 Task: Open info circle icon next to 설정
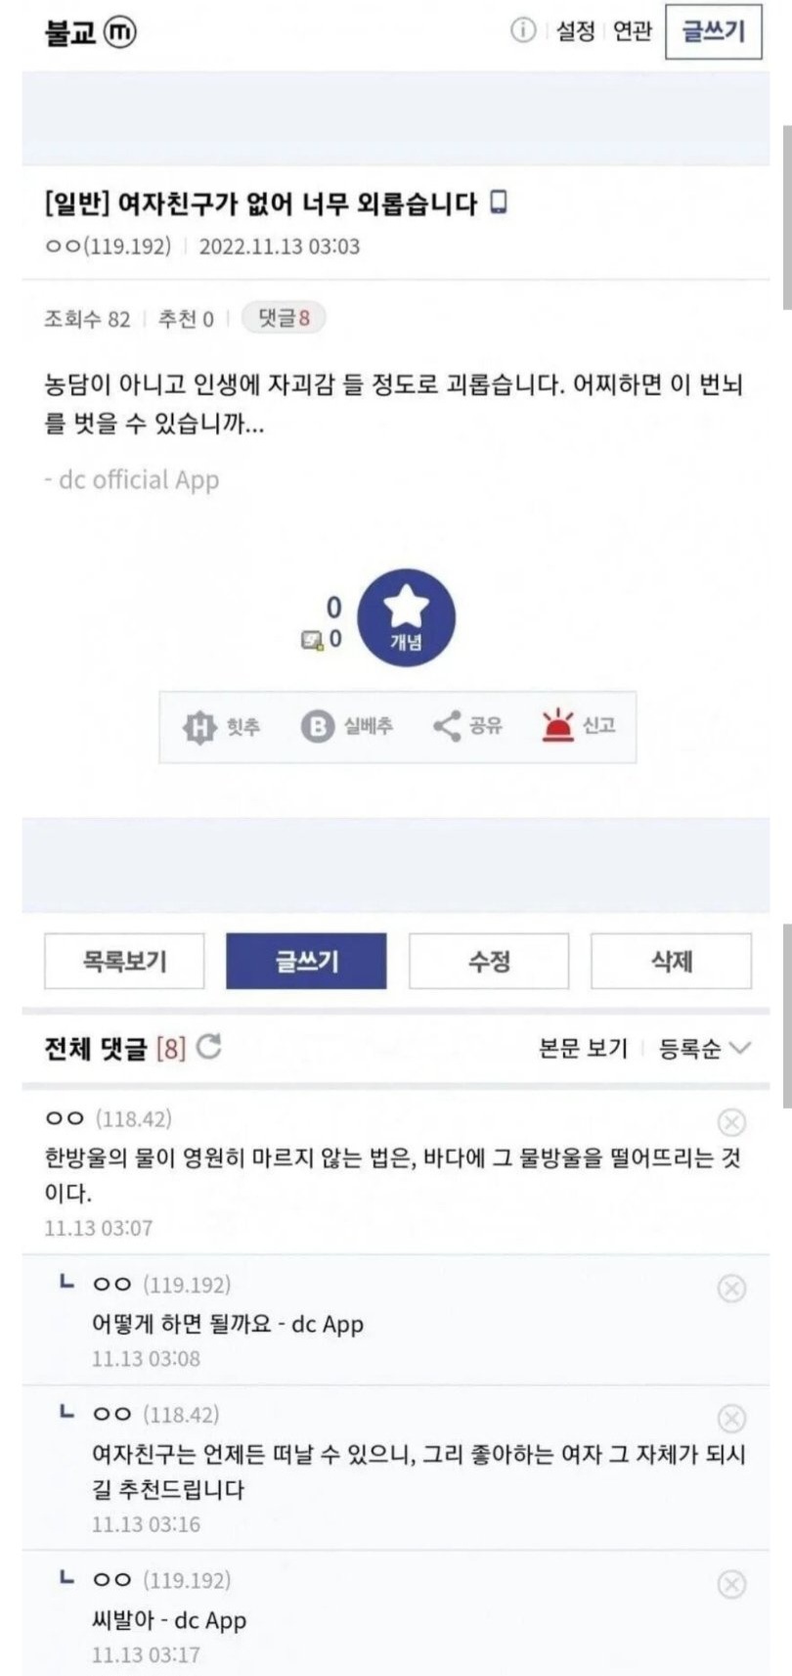[523, 31]
